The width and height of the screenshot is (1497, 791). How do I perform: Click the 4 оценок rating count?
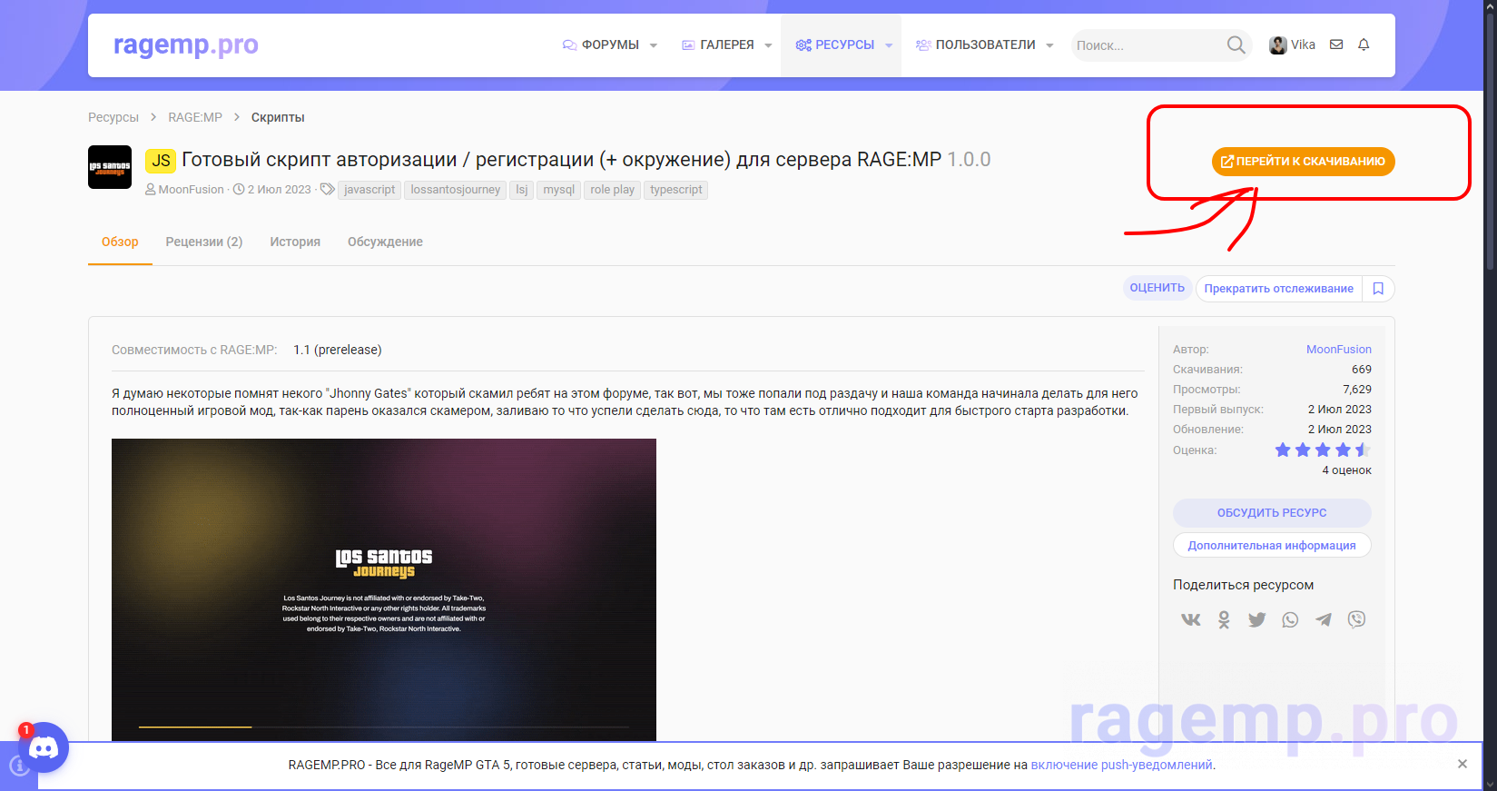click(1347, 470)
